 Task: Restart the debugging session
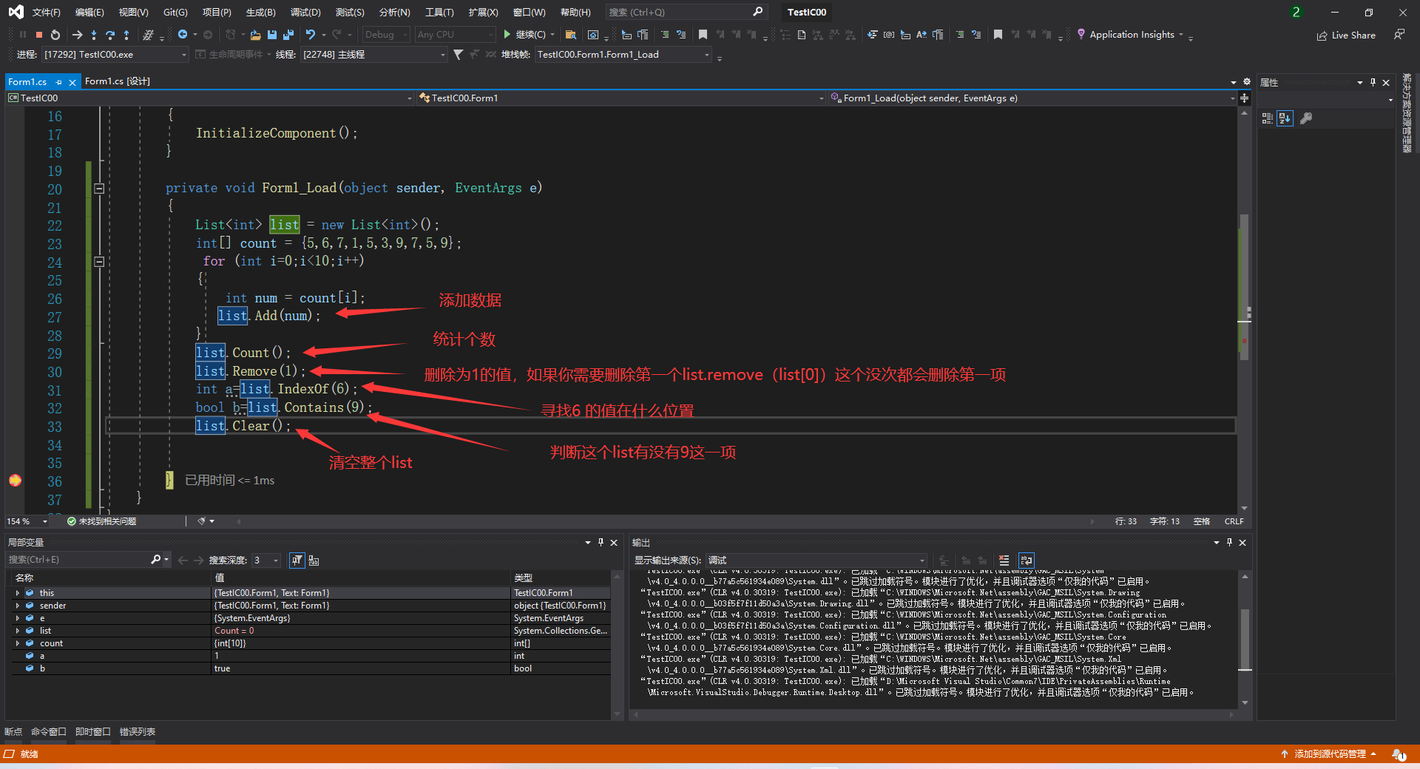pyautogui.click(x=55, y=35)
